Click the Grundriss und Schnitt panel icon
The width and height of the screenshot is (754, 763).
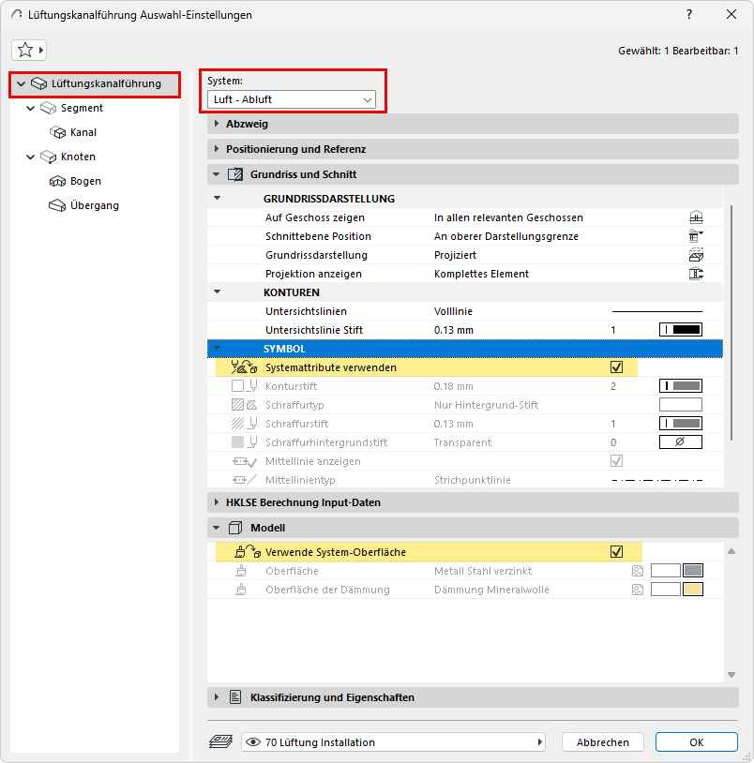pos(235,174)
